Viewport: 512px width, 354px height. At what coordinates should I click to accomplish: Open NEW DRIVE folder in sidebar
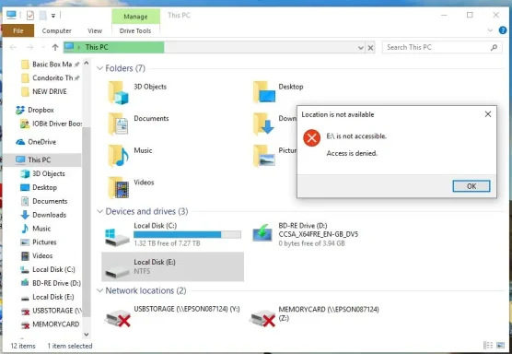(x=44, y=91)
